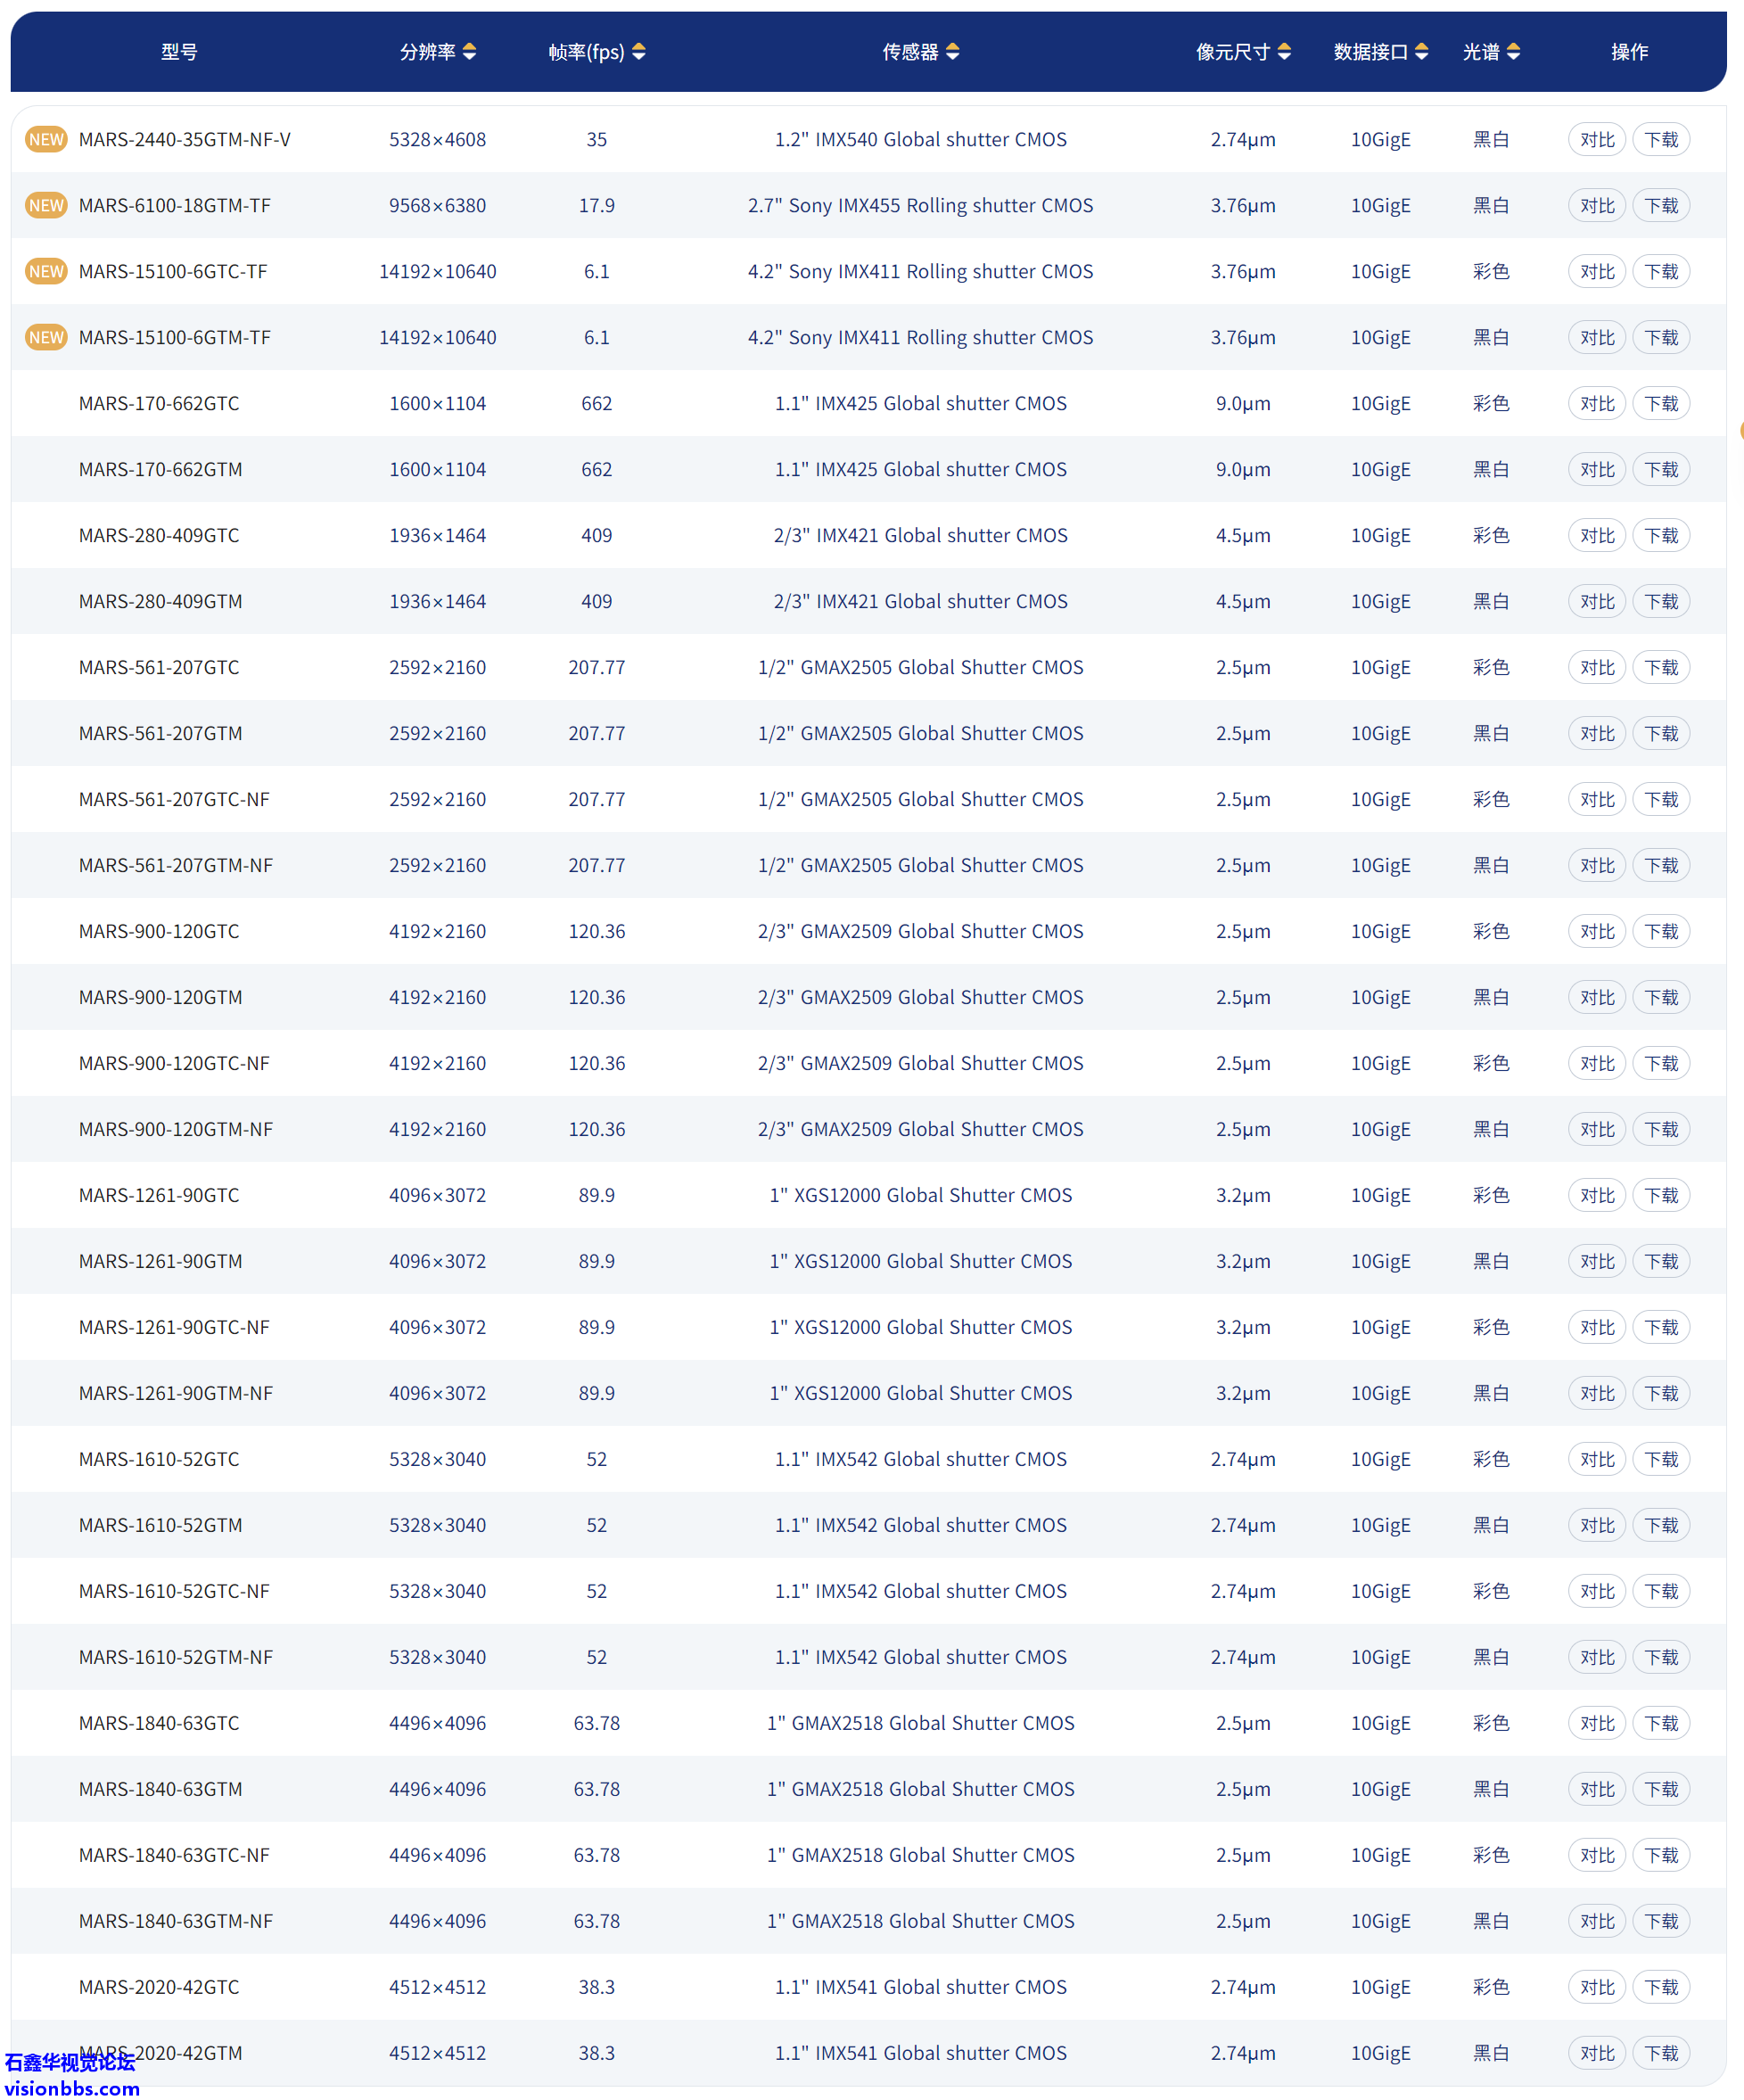Image resolution: width=1744 pixels, height=2100 pixels.
Task: Click 下载 for MARS-1261-90GTM
Action: [x=1661, y=1261]
